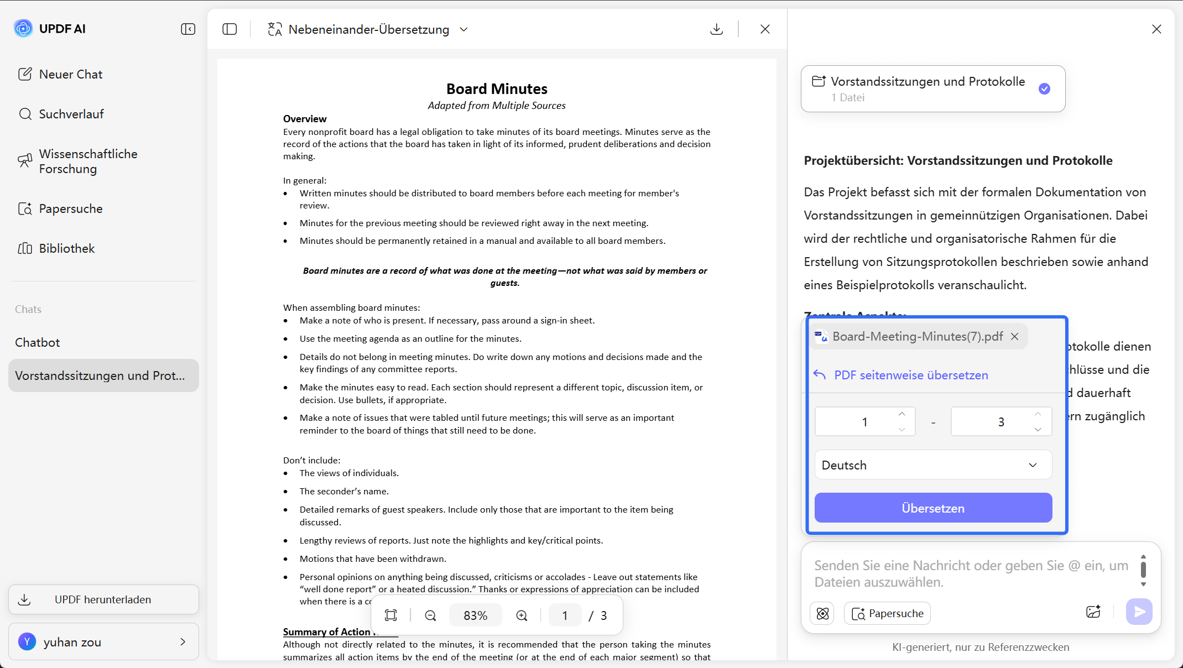This screenshot has height=668, width=1183.
Task: Click the Neuer Chat compose icon
Action: pos(25,74)
